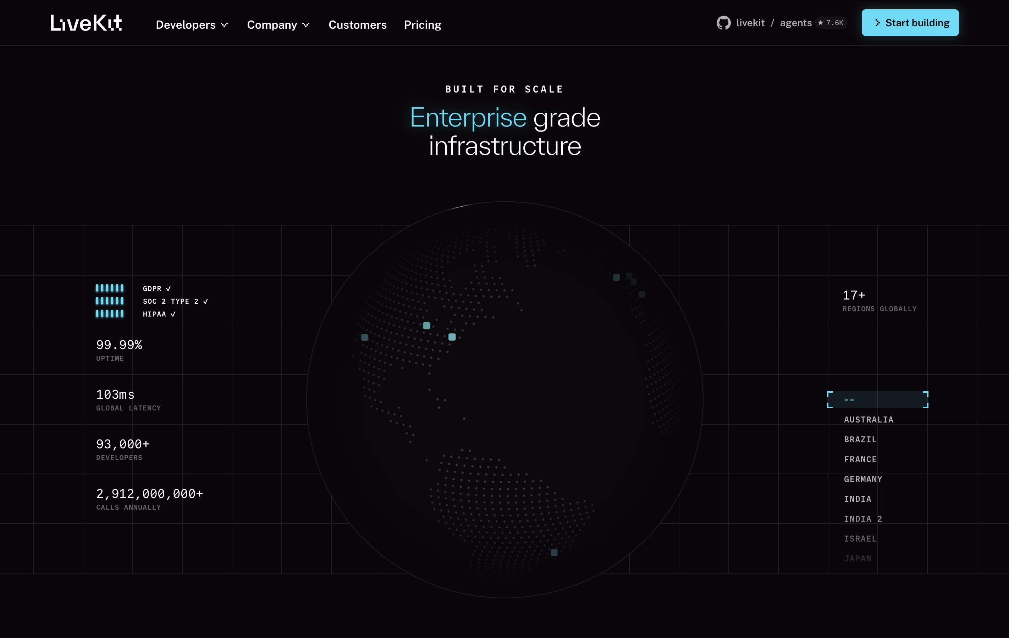
Task: Click the globe marker near the bottom
Action: click(x=554, y=553)
